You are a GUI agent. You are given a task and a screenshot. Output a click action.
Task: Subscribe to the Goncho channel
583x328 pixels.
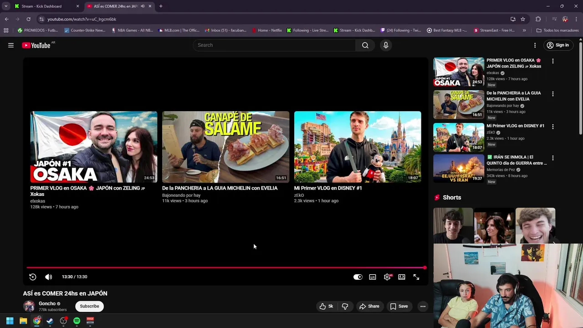tap(89, 306)
